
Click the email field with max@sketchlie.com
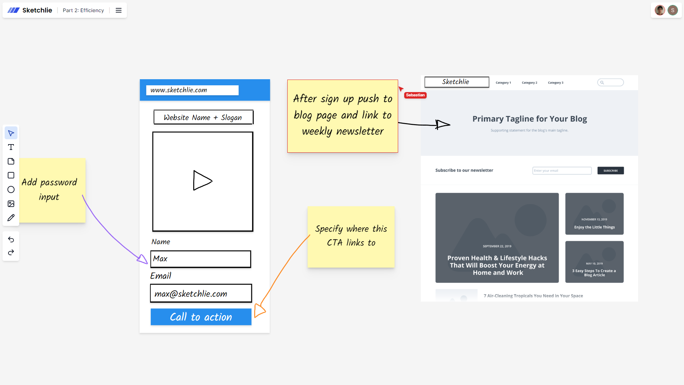201,293
